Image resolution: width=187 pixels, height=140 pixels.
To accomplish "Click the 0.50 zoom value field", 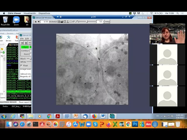I will [x=44, y=22].
